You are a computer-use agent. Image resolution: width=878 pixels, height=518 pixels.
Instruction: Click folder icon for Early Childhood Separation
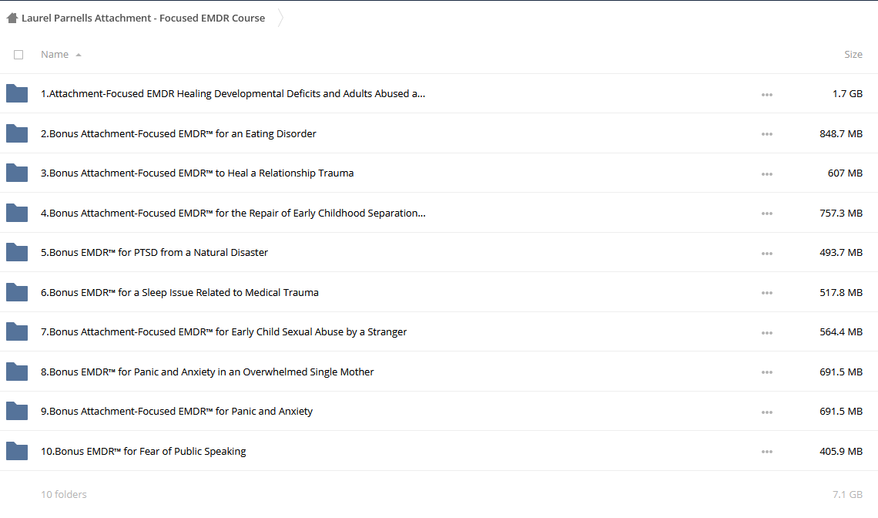click(x=17, y=213)
